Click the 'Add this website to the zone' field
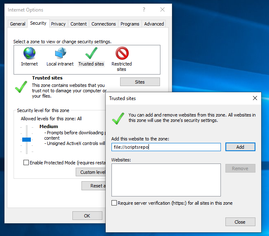Viewport: 269px width, 236px height. [166, 147]
